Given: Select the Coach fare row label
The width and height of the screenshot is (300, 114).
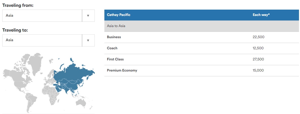Looking at the screenshot, I should click(x=112, y=48).
